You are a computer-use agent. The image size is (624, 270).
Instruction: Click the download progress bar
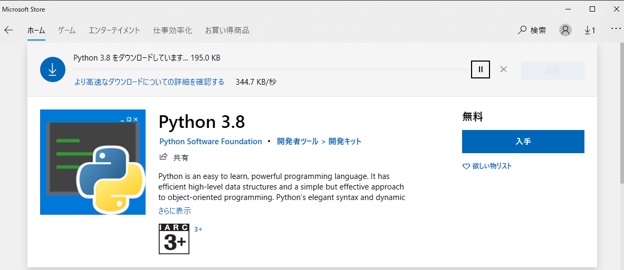tap(271, 69)
